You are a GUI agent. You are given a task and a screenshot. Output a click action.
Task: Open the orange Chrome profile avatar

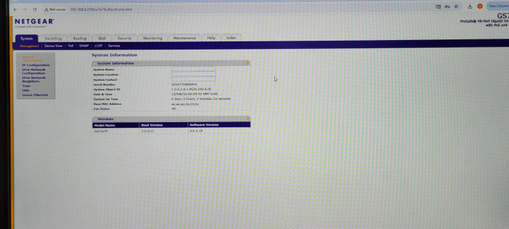[480, 6]
